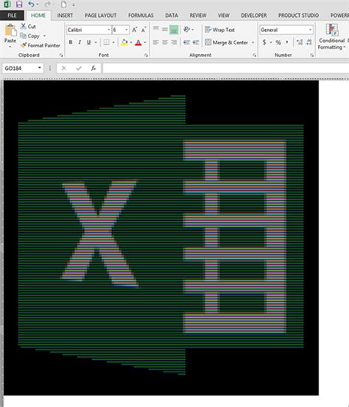This screenshot has height=407, width=349.
Task: Open the font name dropdown arrow
Action: pyautogui.click(x=109, y=29)
